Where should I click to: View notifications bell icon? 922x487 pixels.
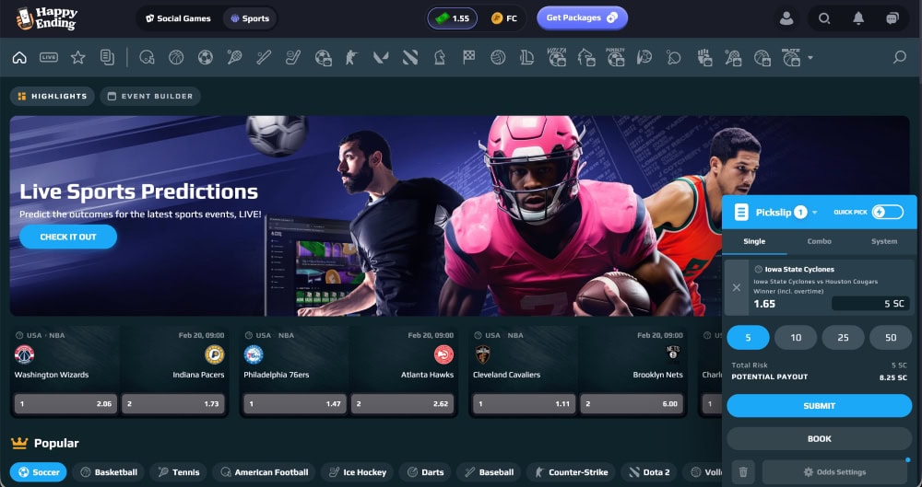[858, 18]
